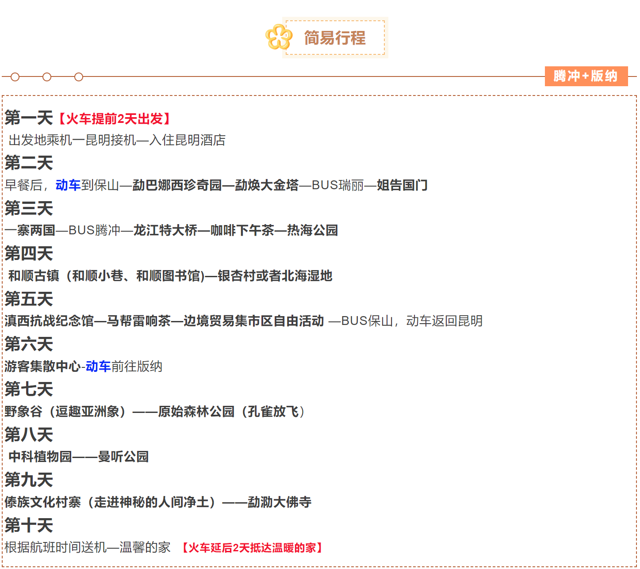This screenshot has height=569, width=640.
Task: Click the 第一天 heading
Action: click(29, 118)
